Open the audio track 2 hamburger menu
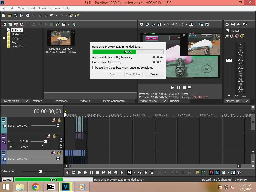 click(3, 136)
